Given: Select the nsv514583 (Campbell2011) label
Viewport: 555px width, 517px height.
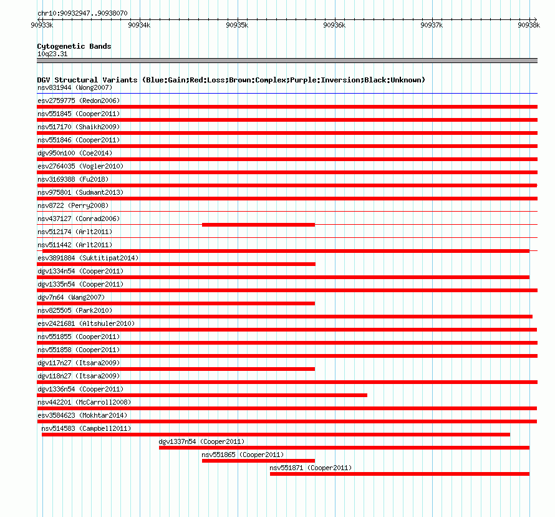Looking at the screenshot, I should click(x=86, y=428).
